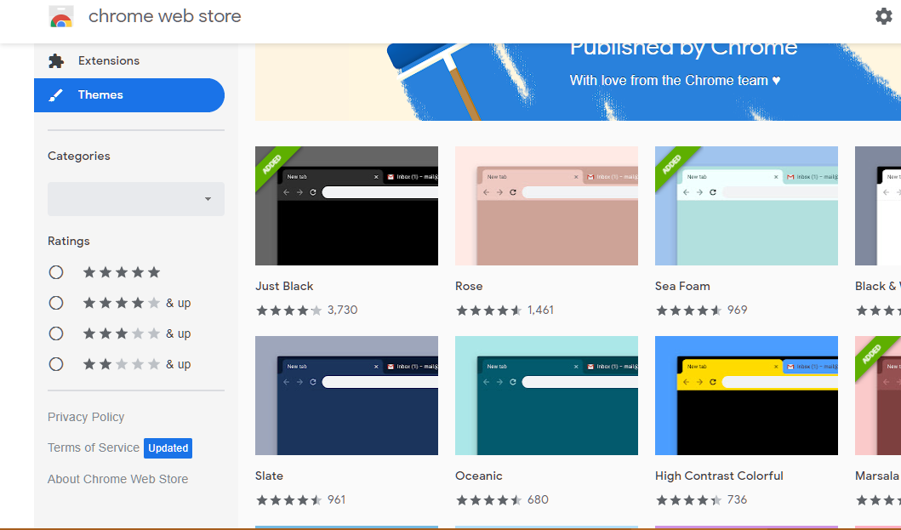Click the ADDED ribbon on Just Black
The image size is (901, 530).
(x=272, y=164)
